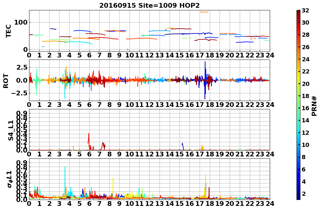Click the colorbar tick label "32"
Image resolution: width=320 pixels, height=210 pixels.
tap(305, 10)
